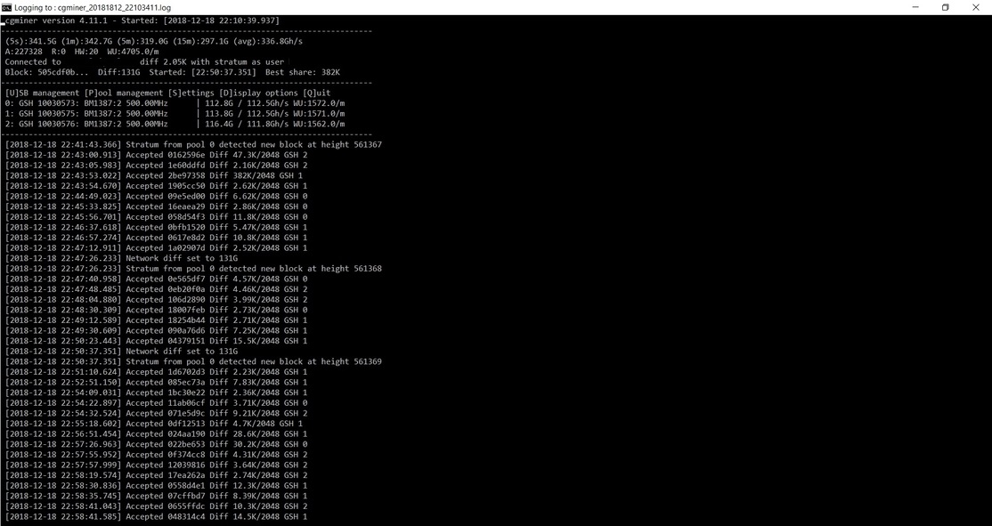This screenshot has height=526, width=992.
Task: Click log line 'Accepted 0655ffdc'
Action: [156, 506]
